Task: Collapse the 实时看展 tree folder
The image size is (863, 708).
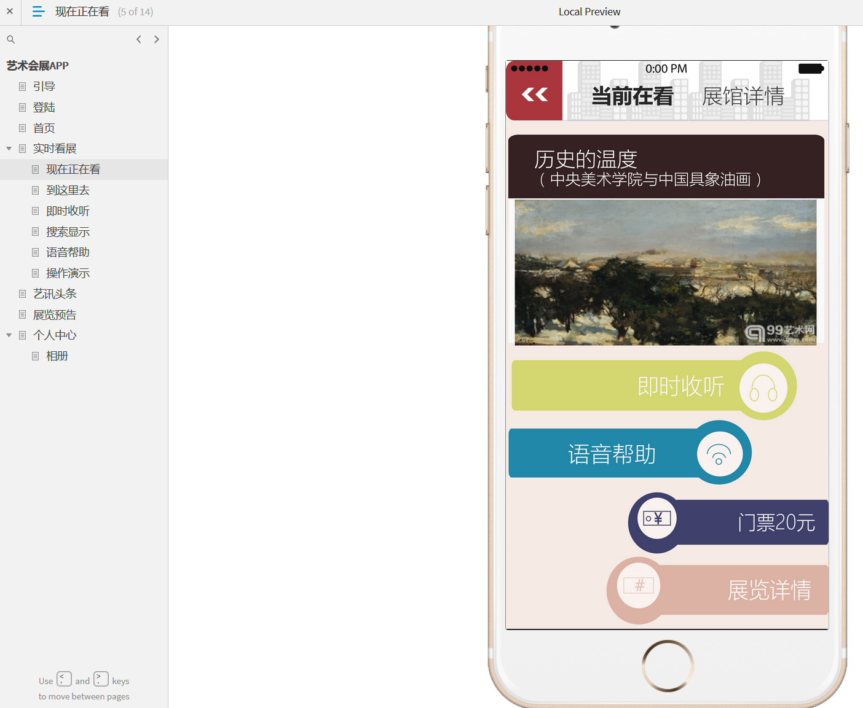Action: click(9, 149)
